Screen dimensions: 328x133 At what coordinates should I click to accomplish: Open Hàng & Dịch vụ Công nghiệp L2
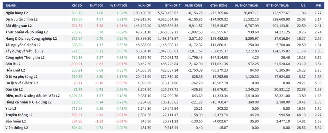[31, 38]
